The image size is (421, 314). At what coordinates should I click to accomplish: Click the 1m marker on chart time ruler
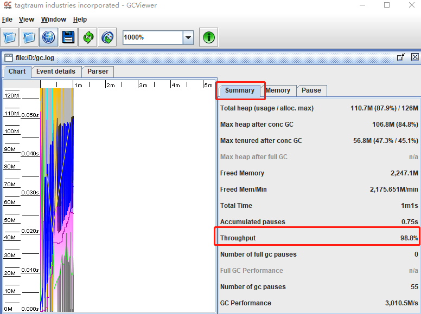click(79, 85)
